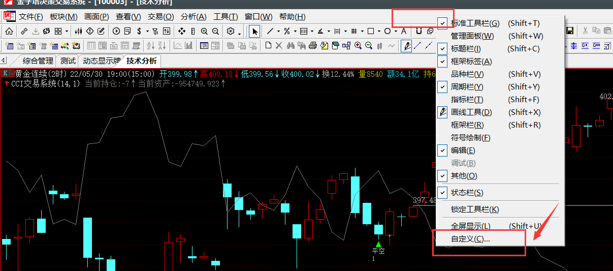Open dropdown arrow next to angle tool
The height and width of the screenshot is (271, 613).
pyautogui.click(x=329, y=32)
